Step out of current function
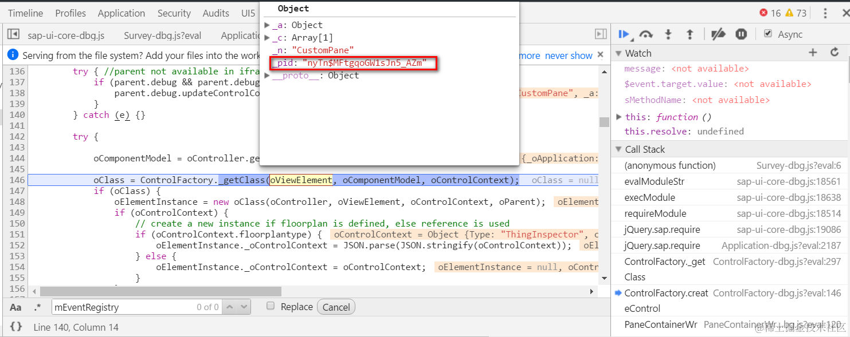The width and height of the screenshot is (850, 337). pos(690,34)
